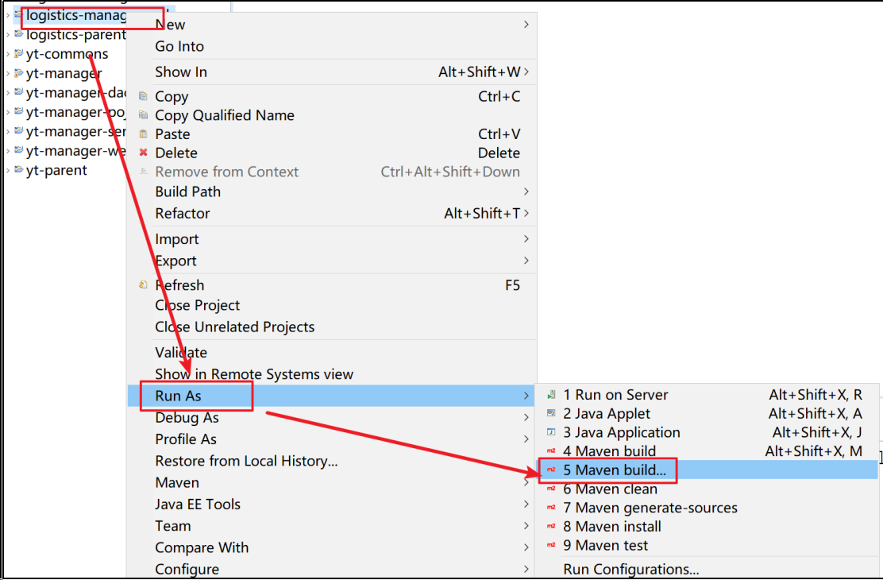The image size is (883, 580).
Task: Click the yt-manager project folder icon
Action: pos(18,73)
